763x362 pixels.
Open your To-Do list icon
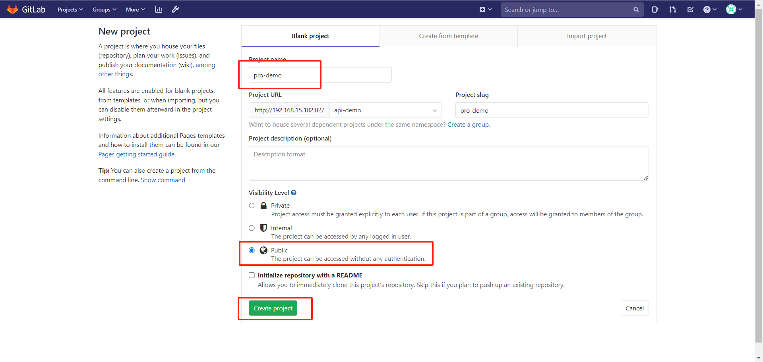click(x=690, y=9)
